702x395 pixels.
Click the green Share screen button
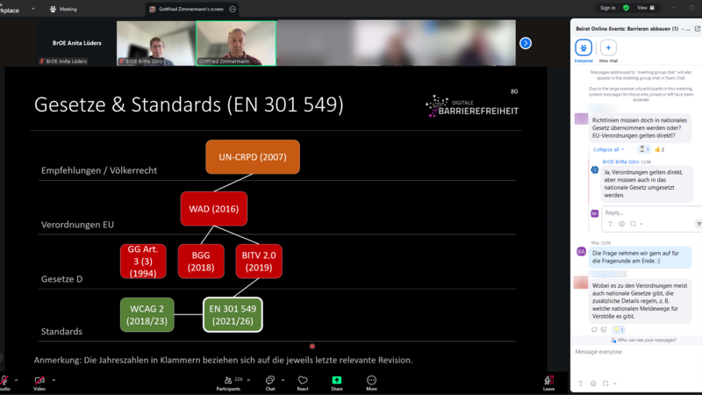point(337,380)
